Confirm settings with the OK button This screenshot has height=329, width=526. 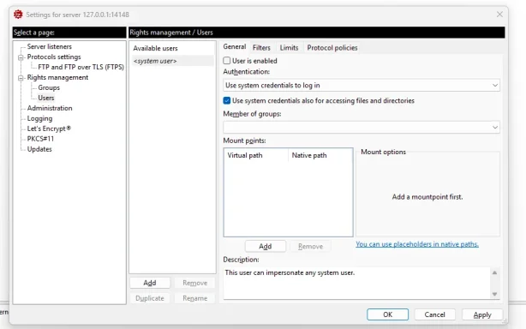pos(387,314)
